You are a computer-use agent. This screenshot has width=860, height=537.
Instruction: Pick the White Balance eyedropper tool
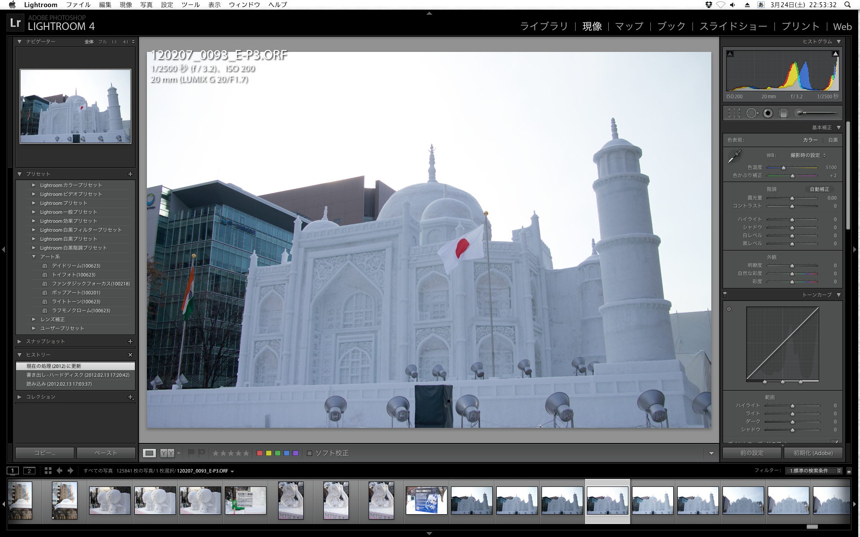coord(735,156)
